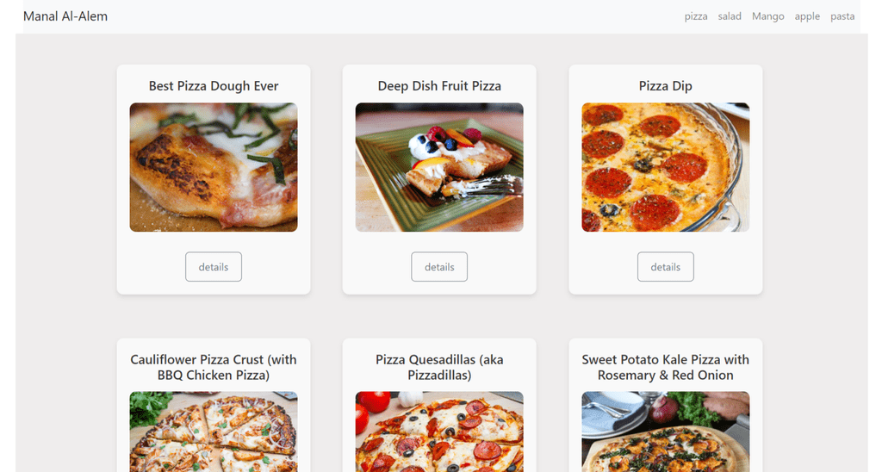The height and width of the screenshot is (472, 882).
Task: Click the Best Pizza Dough Ever photo
Action: click(214, 167)
